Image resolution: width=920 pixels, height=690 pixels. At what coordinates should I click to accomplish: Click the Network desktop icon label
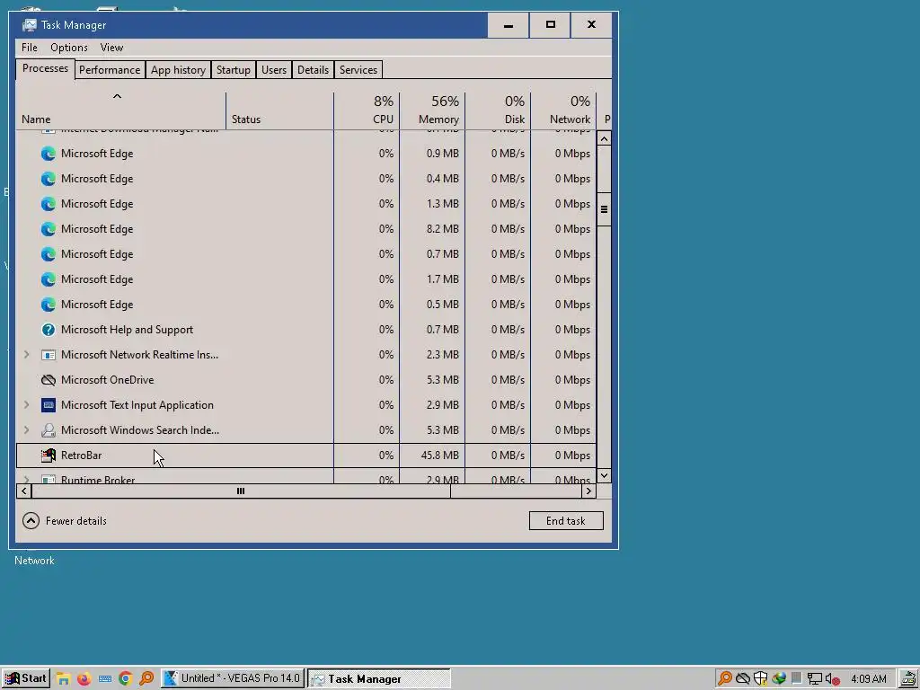(x=35, y=561)
